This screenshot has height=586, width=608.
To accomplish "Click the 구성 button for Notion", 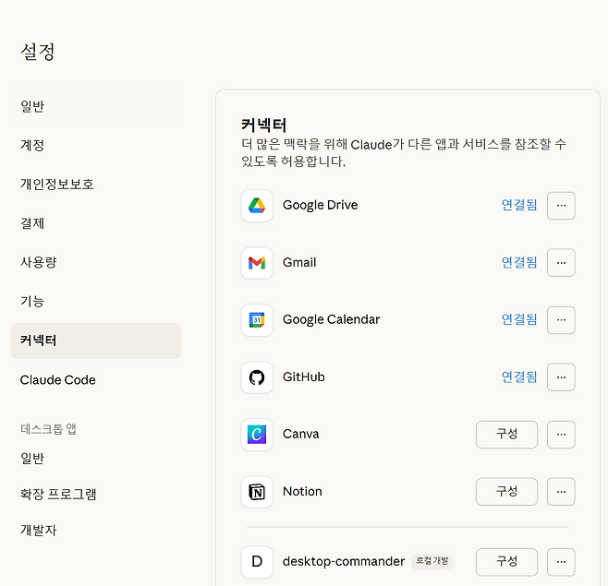I will coord(506,492).
